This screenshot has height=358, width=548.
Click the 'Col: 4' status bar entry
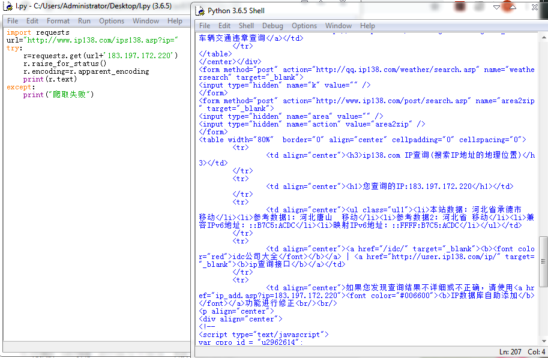[536, 352]
